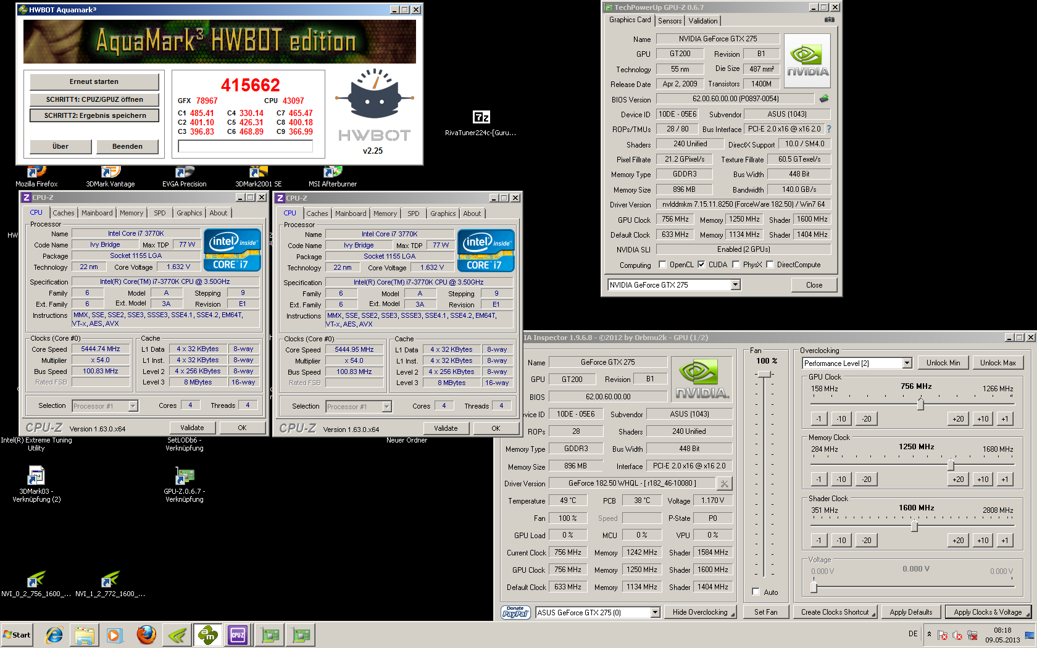Open Windows Media Player from taskbar

tap(114, 634)
